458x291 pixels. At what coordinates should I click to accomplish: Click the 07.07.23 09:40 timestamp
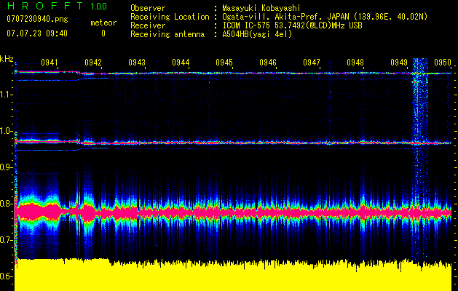(x=36, y=33)
